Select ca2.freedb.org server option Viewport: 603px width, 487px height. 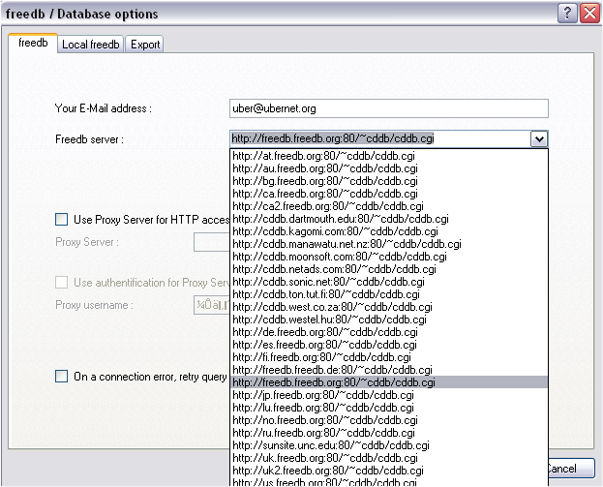point(327,206)
